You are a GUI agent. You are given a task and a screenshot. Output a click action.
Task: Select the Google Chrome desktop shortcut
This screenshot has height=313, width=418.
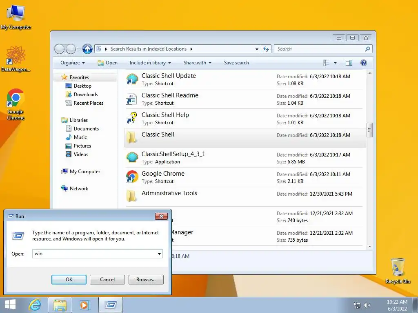[16, 104]
